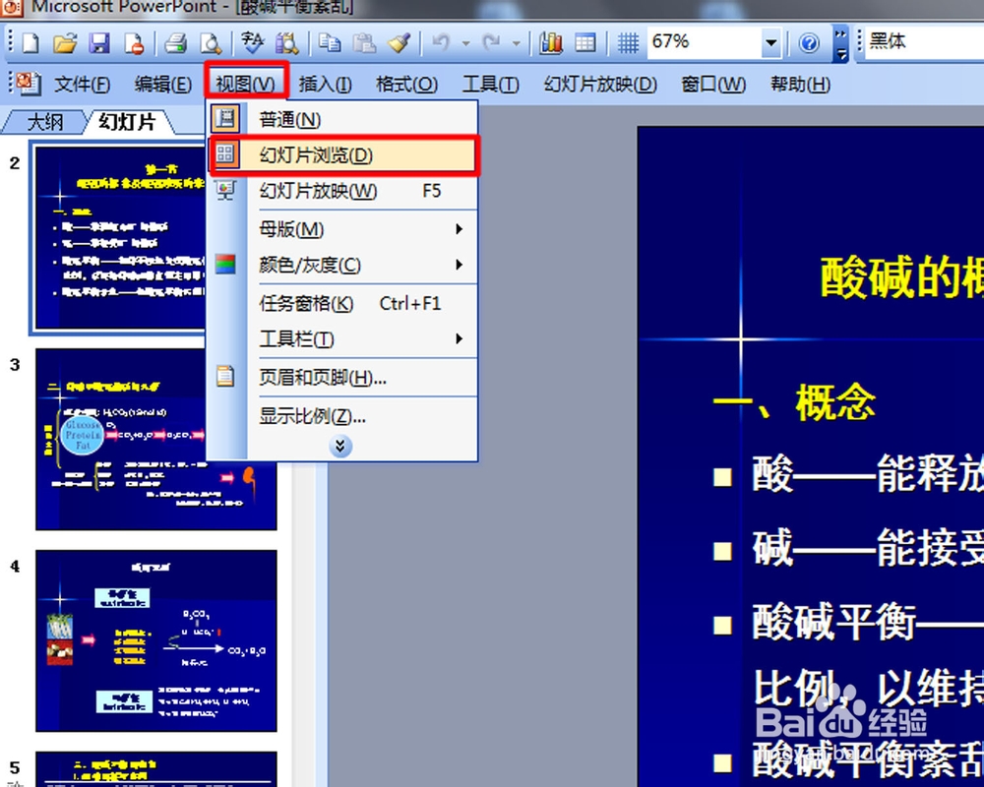Open the 插入(I) menu
The height and width of the screenshot is (787, 984).
325,84
